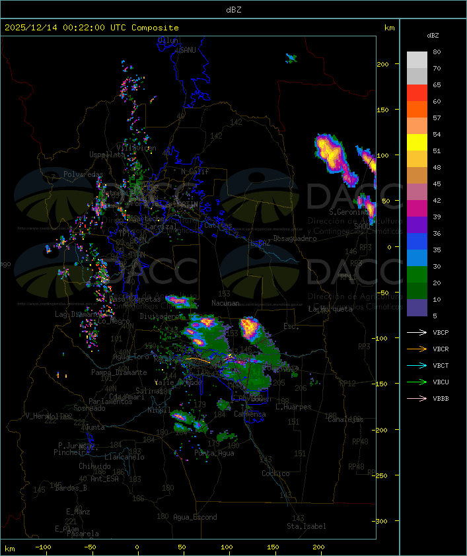Select the dark green 10-20 dBZ swatch

(x=417, y=291)
